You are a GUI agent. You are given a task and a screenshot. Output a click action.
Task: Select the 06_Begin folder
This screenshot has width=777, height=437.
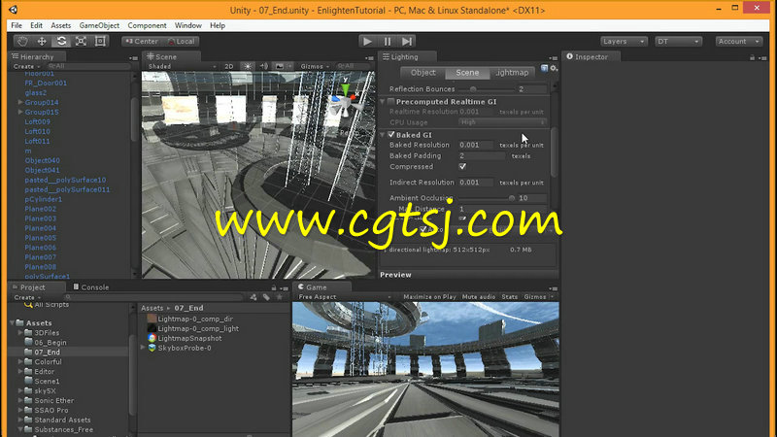(x=51, y=343)
